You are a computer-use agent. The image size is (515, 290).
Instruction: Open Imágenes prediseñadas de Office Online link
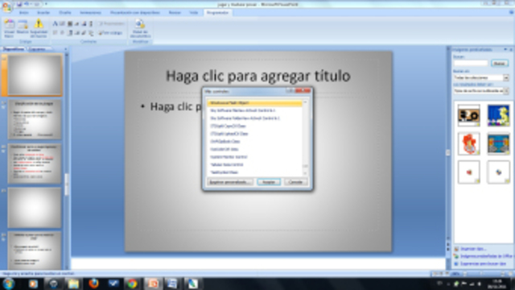tap(486, 256)
